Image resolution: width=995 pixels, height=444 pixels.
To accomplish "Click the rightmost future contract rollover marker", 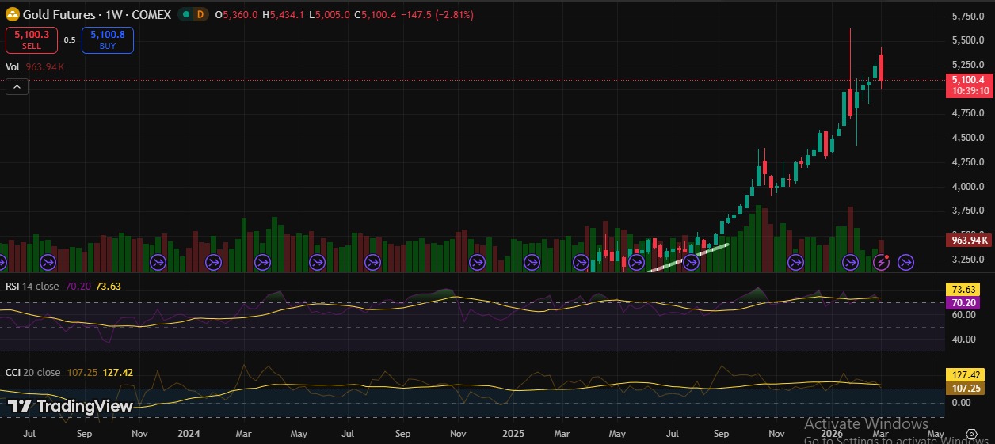I will 905,261.
